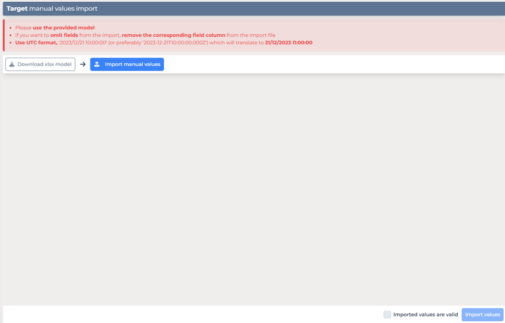
Task: Click the bold word 'Target' in the header
Action: point(17,8)
